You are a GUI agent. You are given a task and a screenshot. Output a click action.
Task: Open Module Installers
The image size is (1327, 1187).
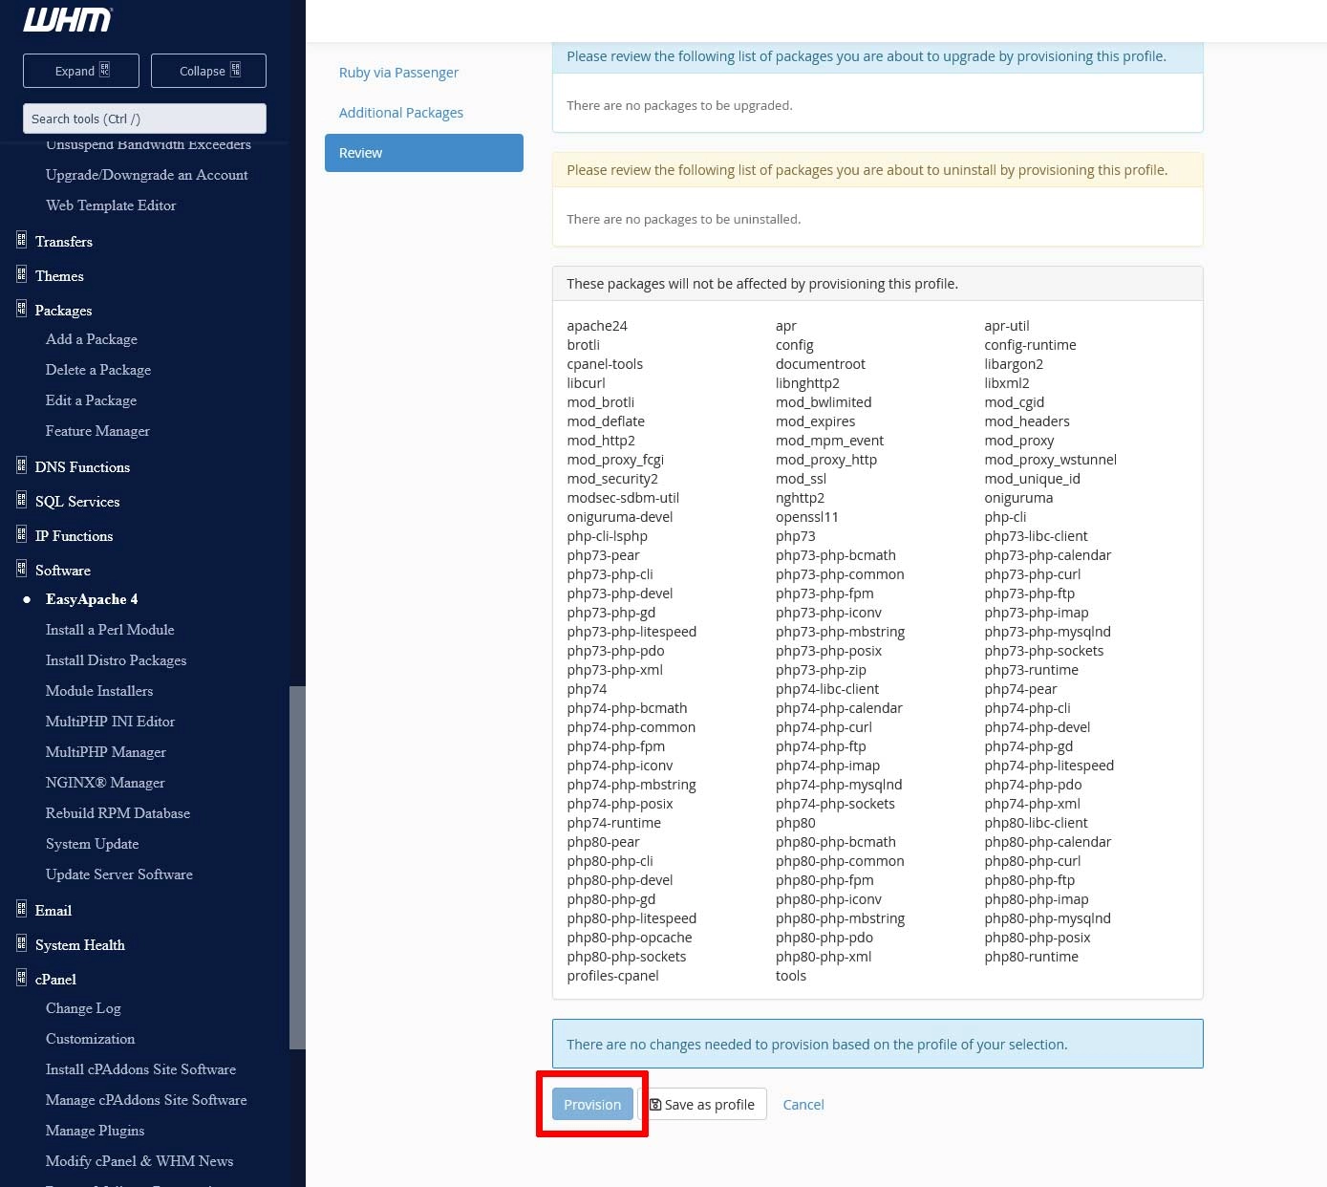(x=99, y=691)
